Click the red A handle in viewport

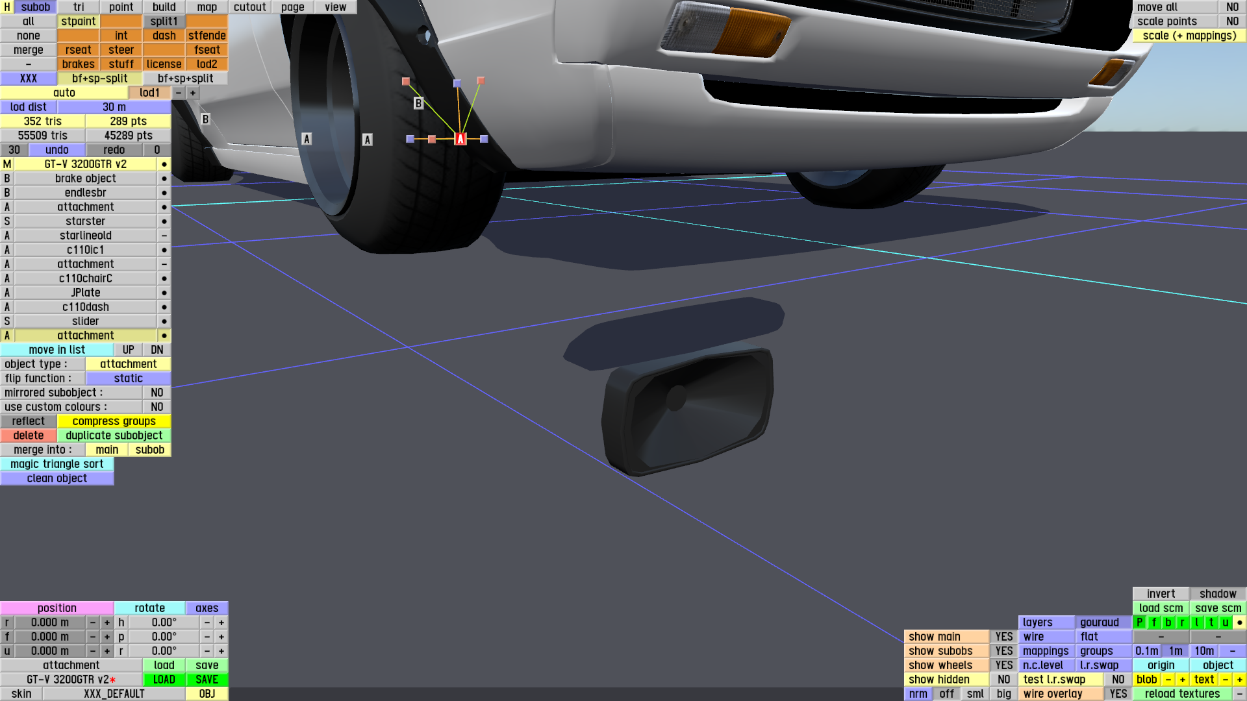[460, 139]
